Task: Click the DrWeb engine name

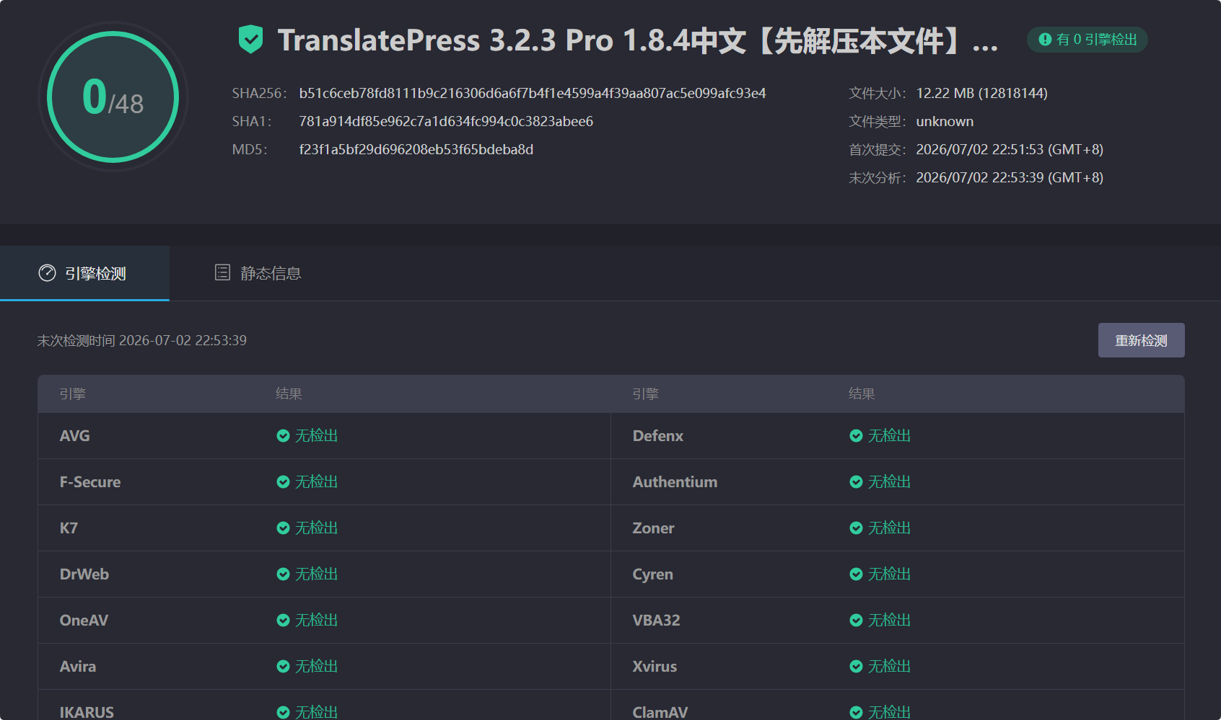Action: (x=84, y=574)
